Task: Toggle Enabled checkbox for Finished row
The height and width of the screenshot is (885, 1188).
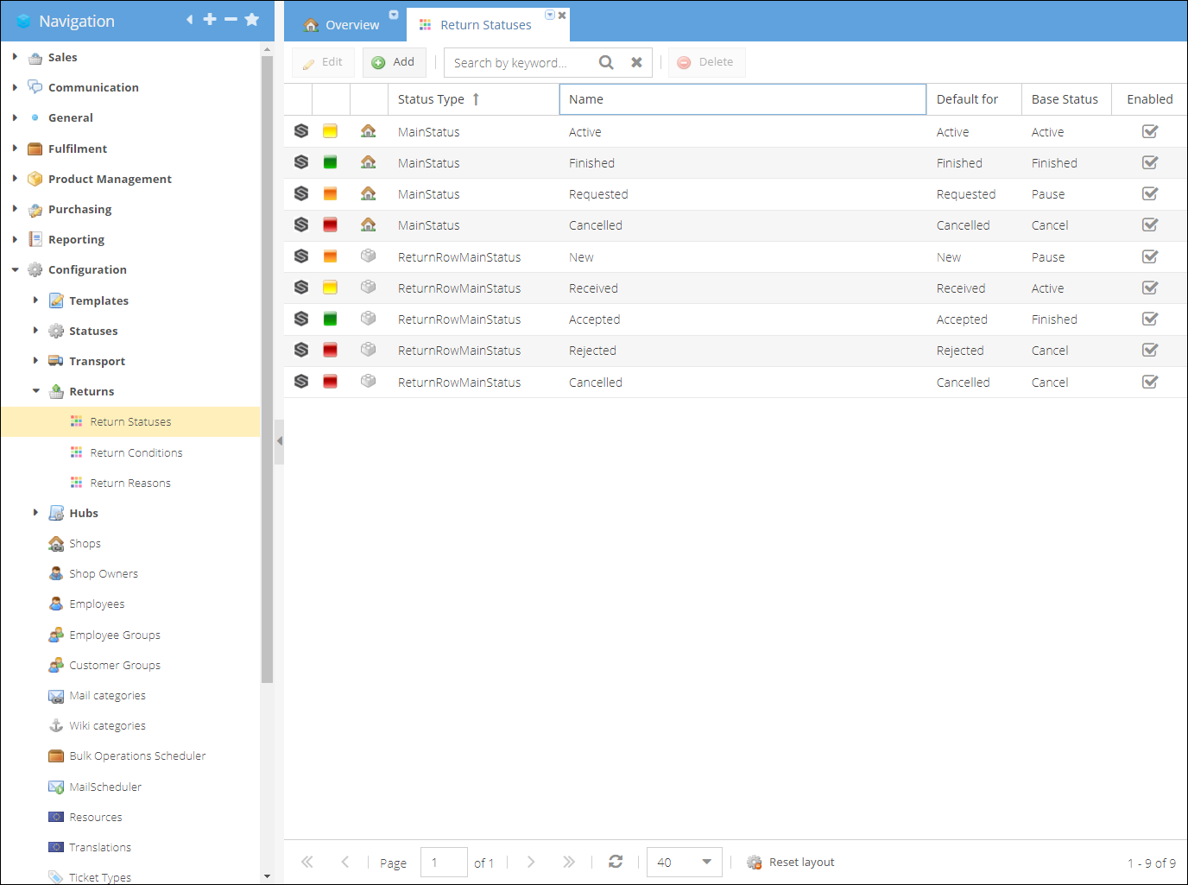Action: click(1150, 162)
